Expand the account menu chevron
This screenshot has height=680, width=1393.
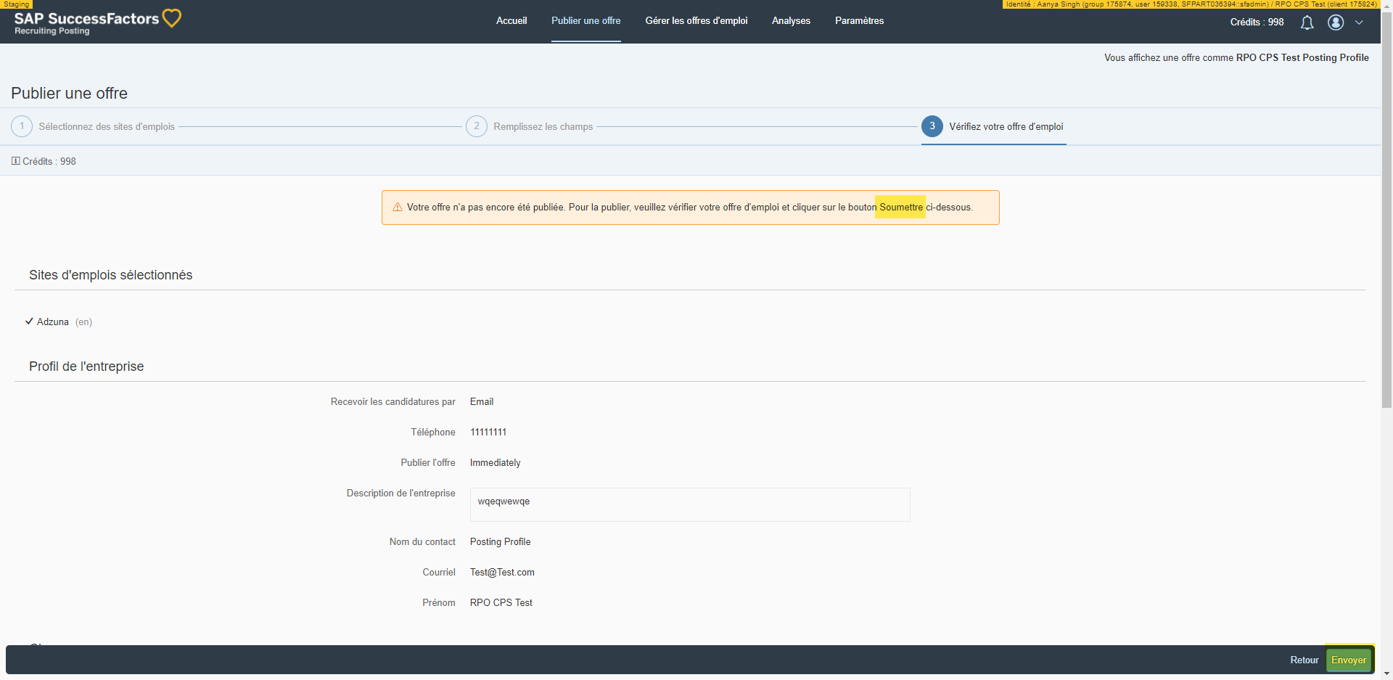click(1359, 22)
